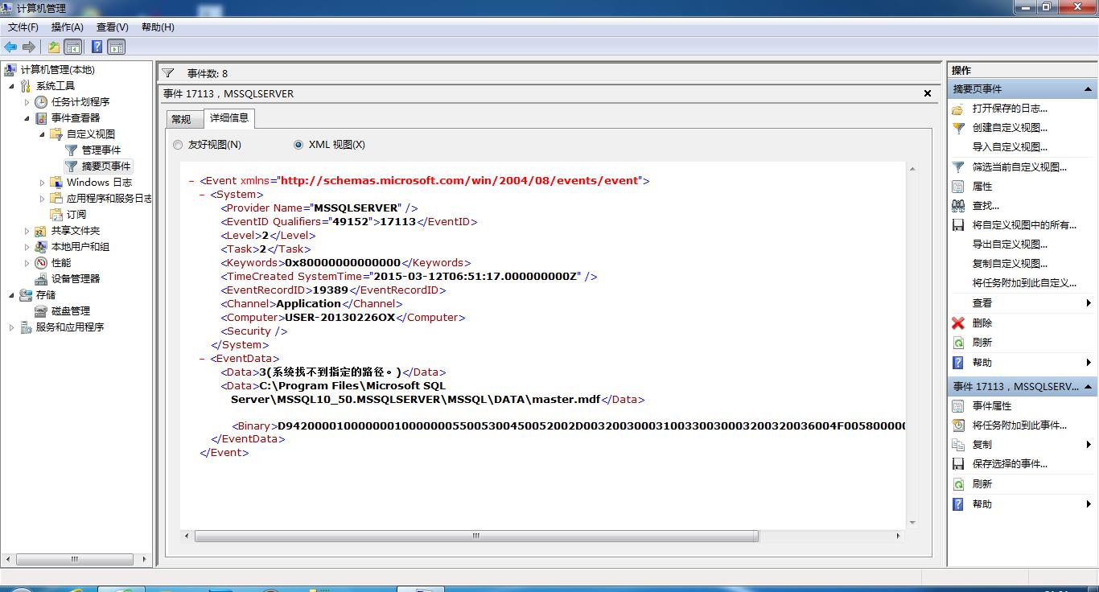Click 导出自定义视图... action

tap(1010, 245)
